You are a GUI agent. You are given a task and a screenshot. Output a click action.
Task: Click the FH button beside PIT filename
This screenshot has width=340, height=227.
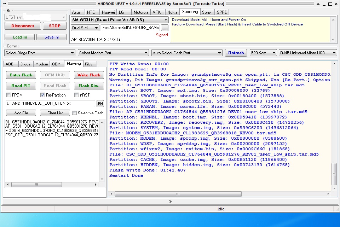tap(100, 104)
